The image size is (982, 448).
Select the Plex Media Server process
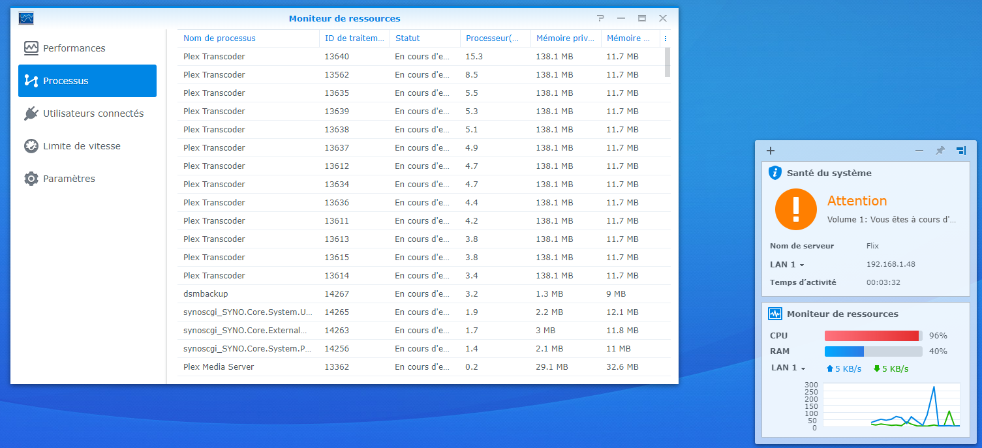click(424, 367)
